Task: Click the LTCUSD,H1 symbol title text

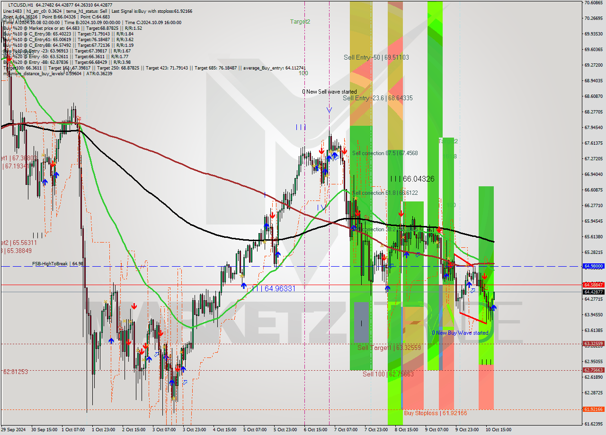Action: pos(21,5)
